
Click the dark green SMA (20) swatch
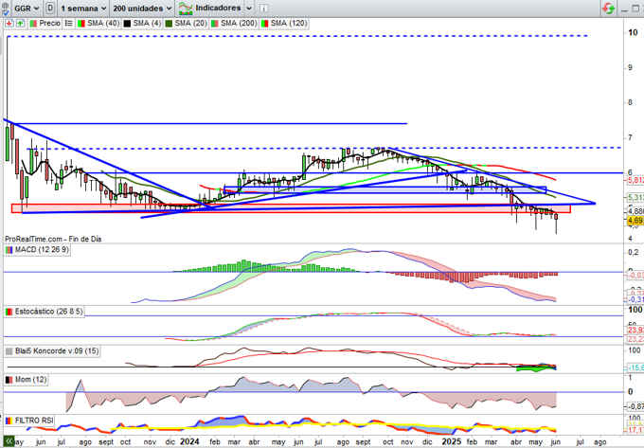pyautogui.click(x=169, y=24)
